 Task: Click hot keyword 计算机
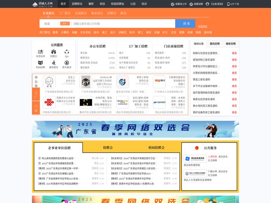(x=65, y=32)
